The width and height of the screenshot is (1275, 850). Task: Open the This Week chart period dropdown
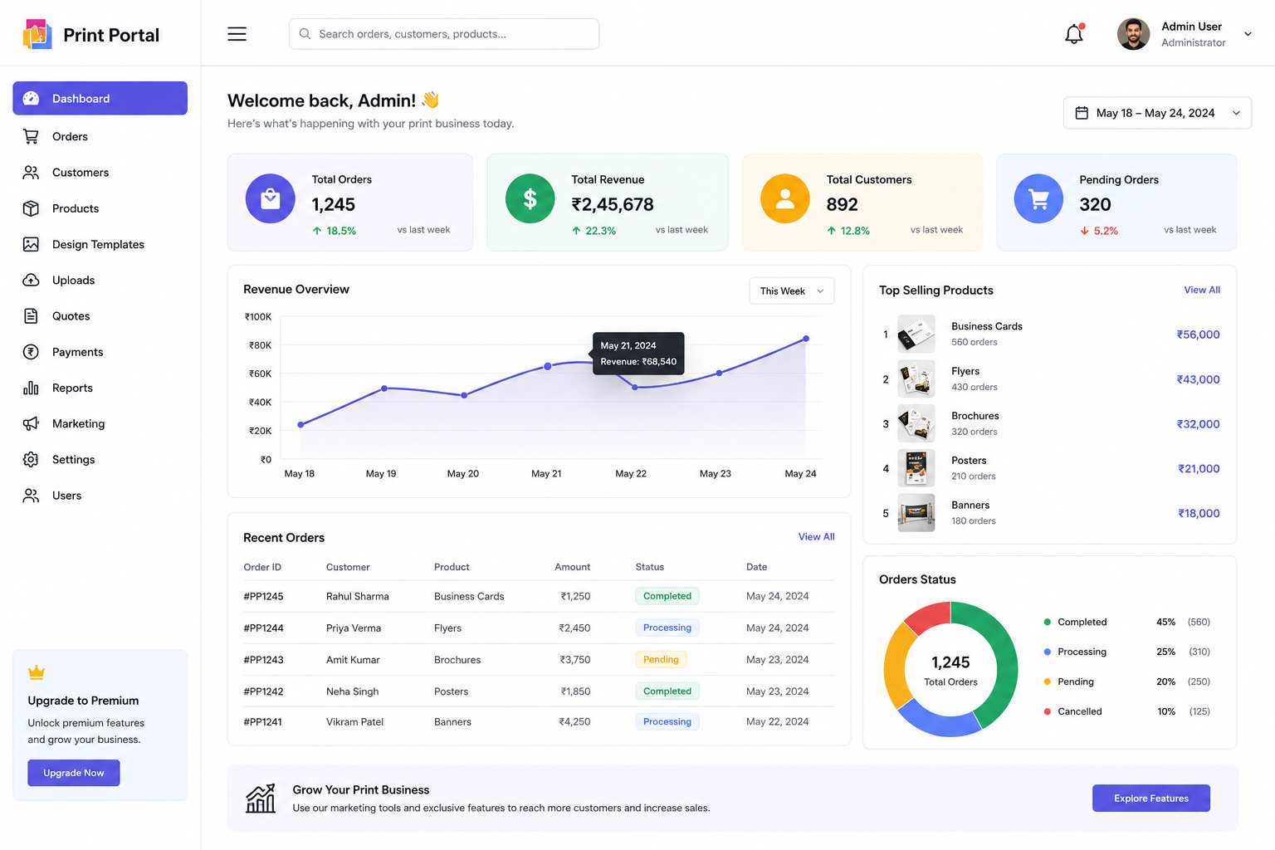click(792, 291)
